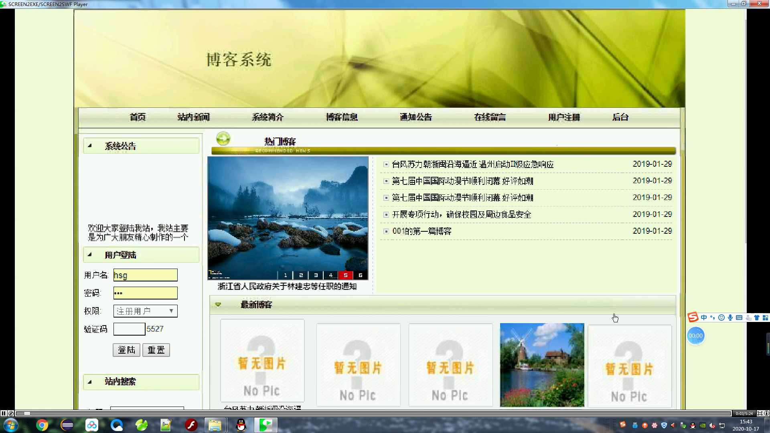Click the verification code 5527 text

click(155, 329)
